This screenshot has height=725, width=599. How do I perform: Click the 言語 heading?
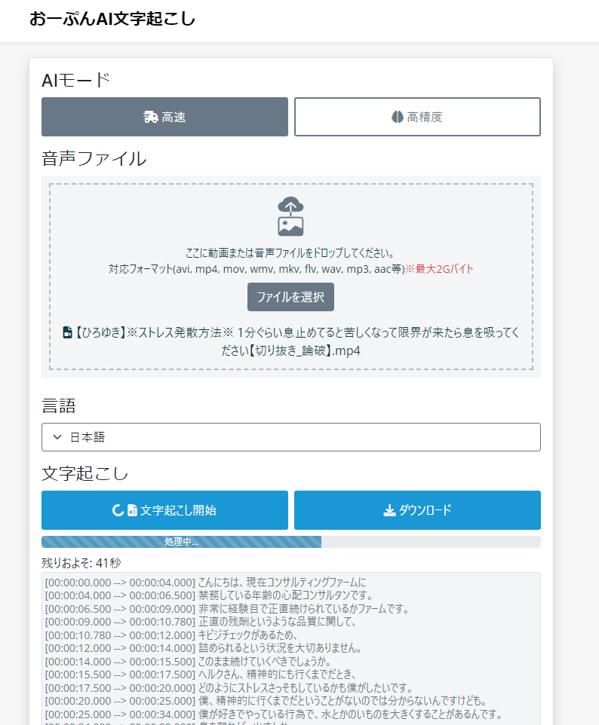(59, 405)
